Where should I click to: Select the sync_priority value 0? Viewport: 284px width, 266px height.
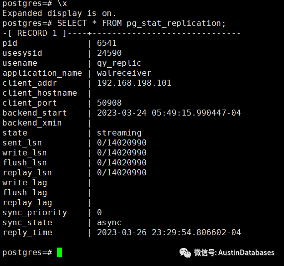coord(99,213)
